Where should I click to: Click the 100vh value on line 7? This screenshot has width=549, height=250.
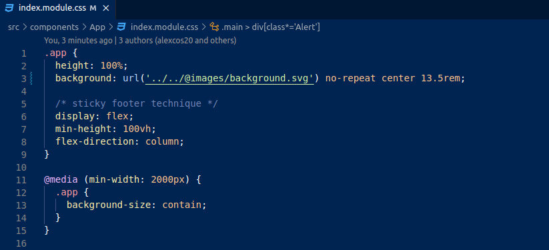click(137, 129)
